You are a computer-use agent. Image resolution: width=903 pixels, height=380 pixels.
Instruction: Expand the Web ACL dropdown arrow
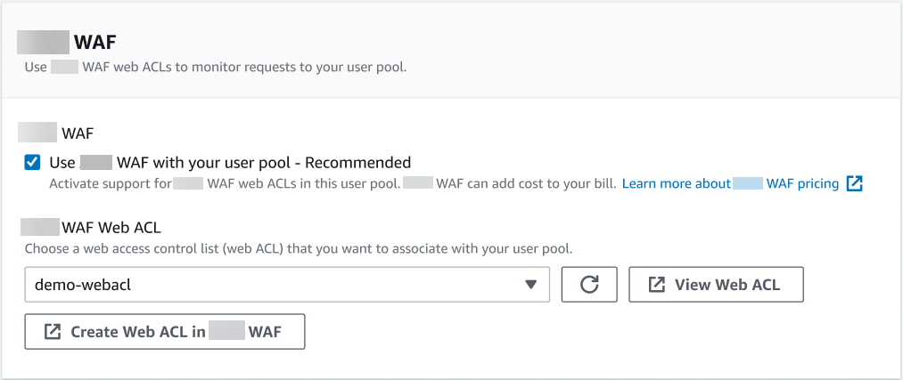pos(531,285)
